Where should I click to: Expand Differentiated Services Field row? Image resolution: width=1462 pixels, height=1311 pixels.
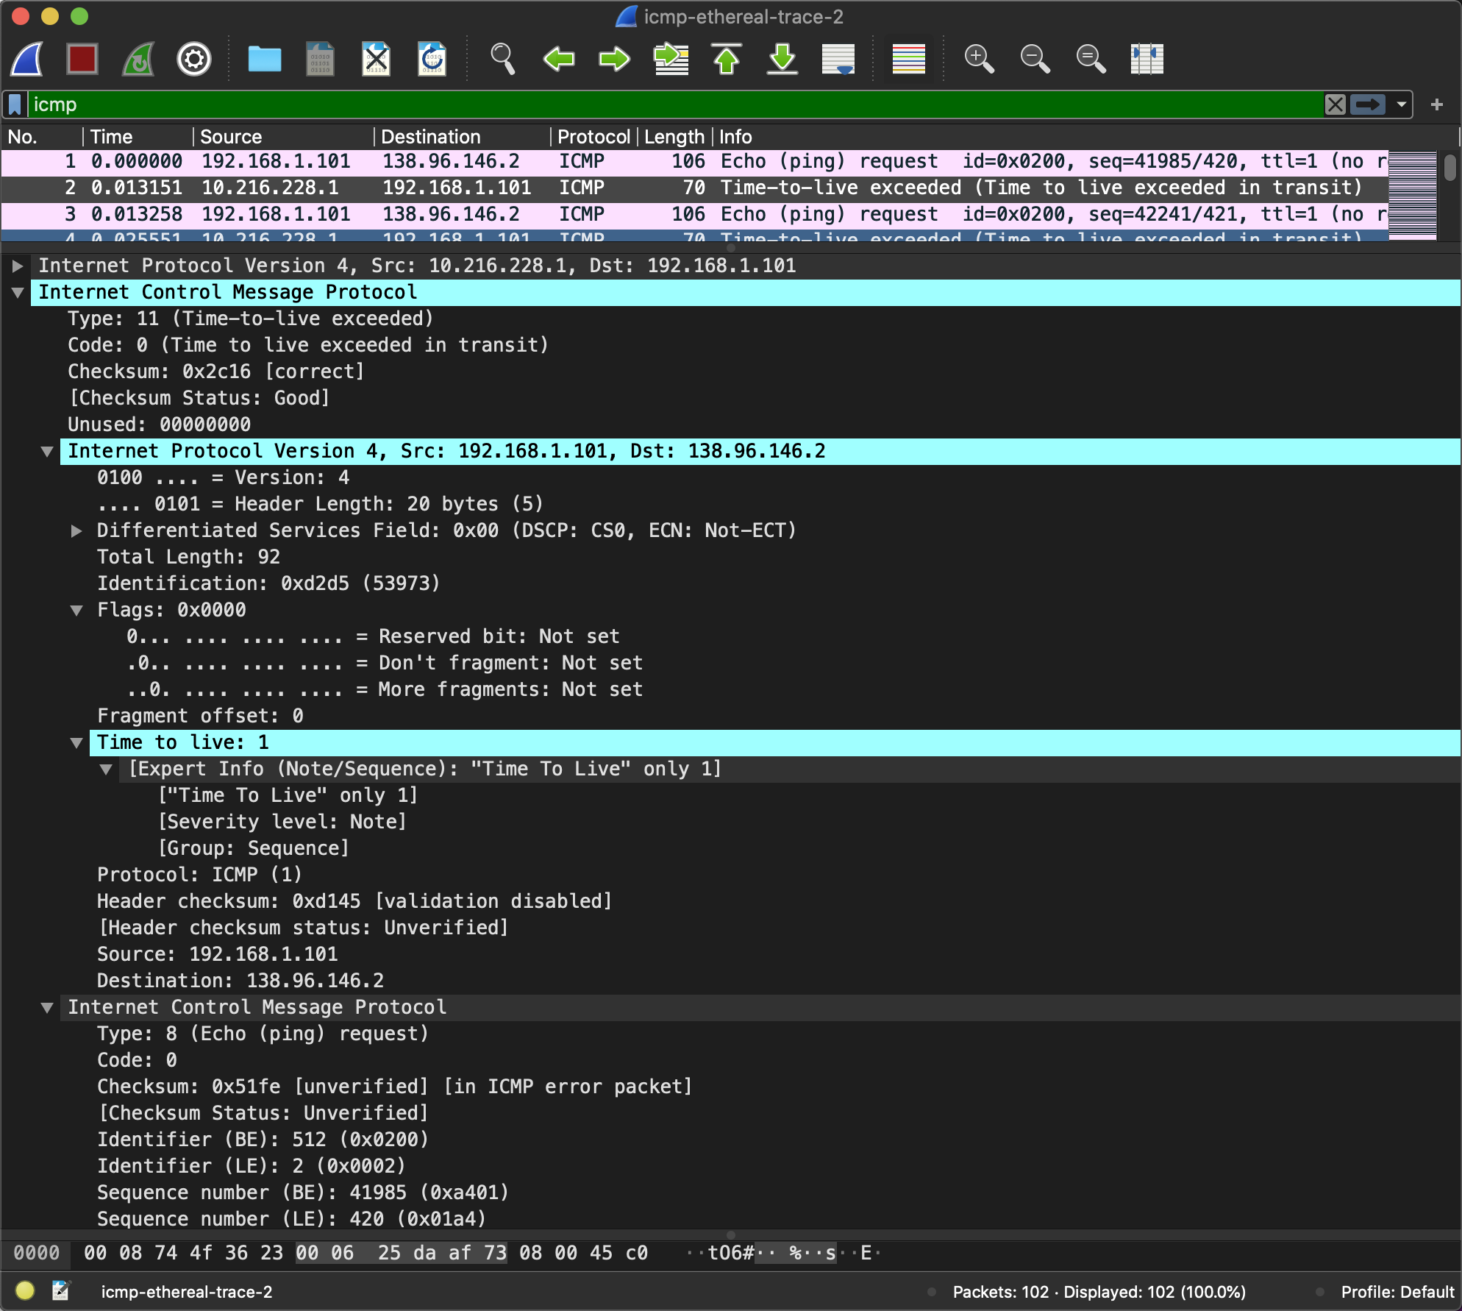click(76, 531)
